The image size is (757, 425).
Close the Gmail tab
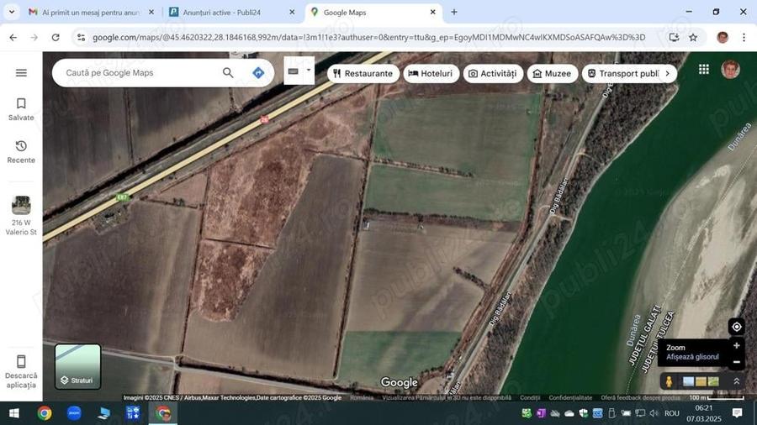click(151, 13)
